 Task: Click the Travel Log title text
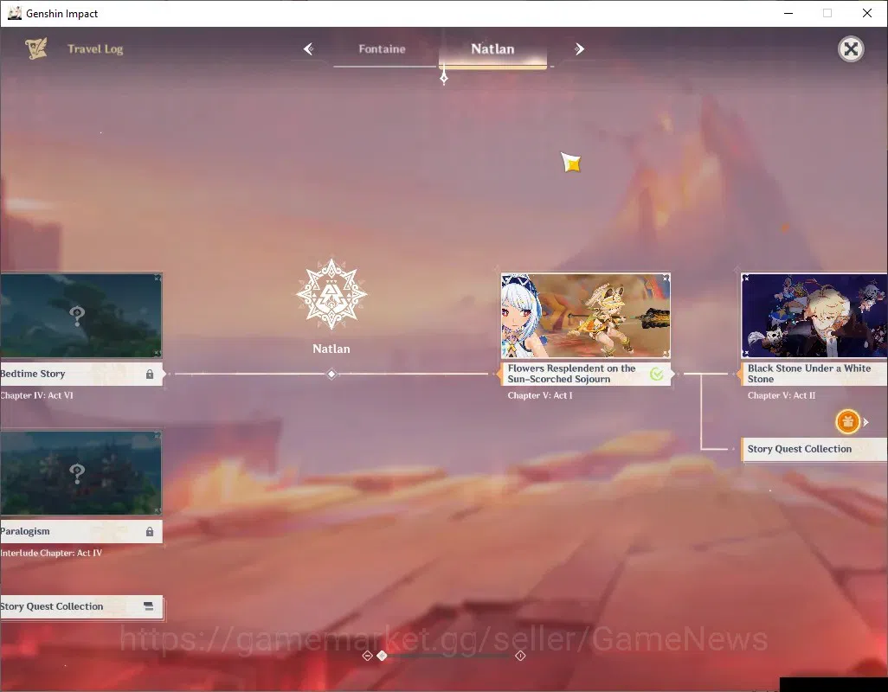95,49
